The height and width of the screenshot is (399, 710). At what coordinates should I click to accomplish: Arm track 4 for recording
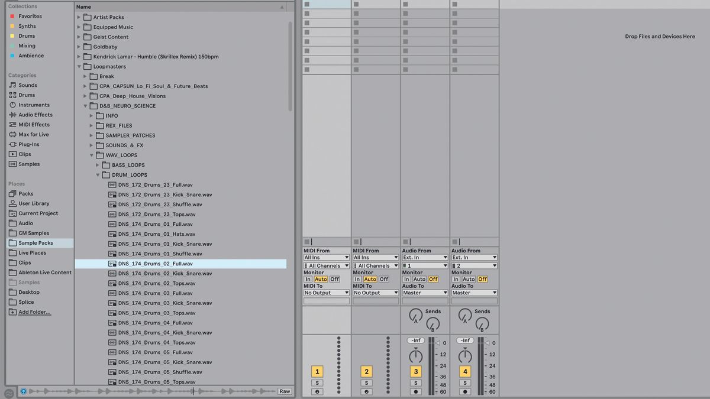tap(465, 391)
